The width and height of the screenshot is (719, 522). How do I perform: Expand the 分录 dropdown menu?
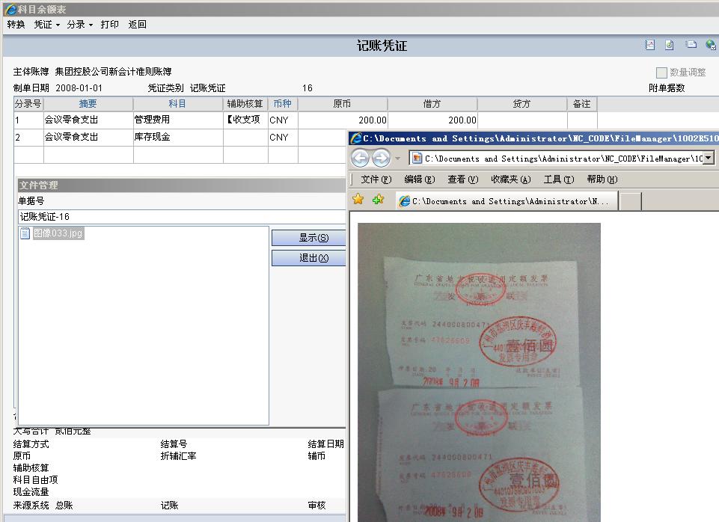point(79,25)
